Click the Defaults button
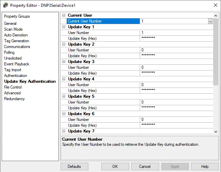Image resolution: width=221 pixels, height=172 pixels. pos(74,167)
